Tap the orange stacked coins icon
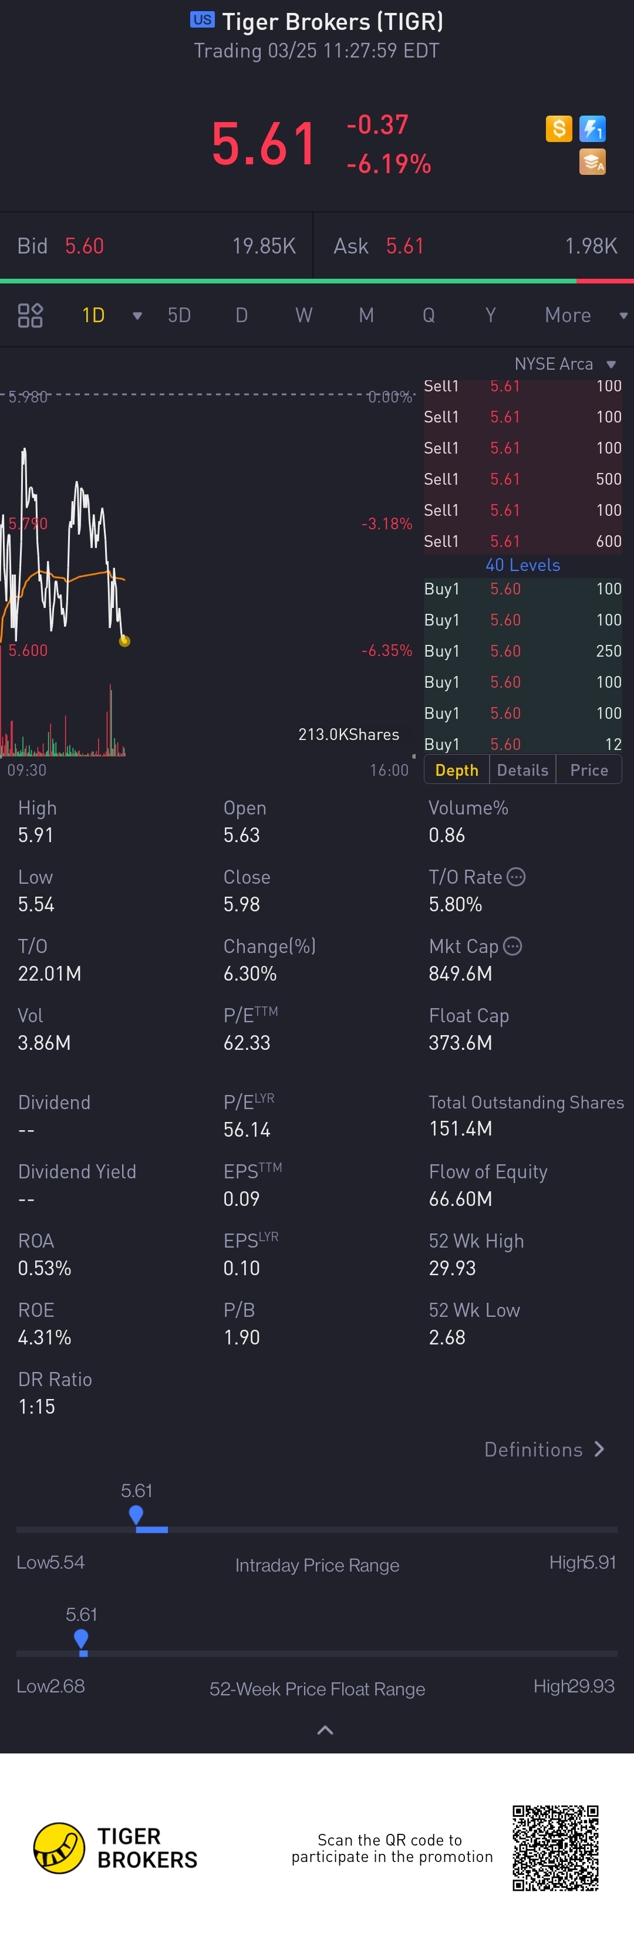The width and height of the screenshot is (634, 1943). pyautogui.click(x=592, y=162)
